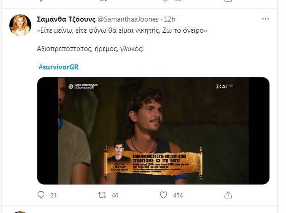Open the @SamanthaaJoones handle link
The image size is (286, 213).
[x=128, y=19]
